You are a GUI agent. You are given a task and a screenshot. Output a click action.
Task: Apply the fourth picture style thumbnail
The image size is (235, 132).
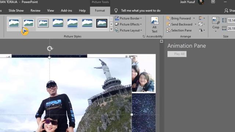pos(58,23)
